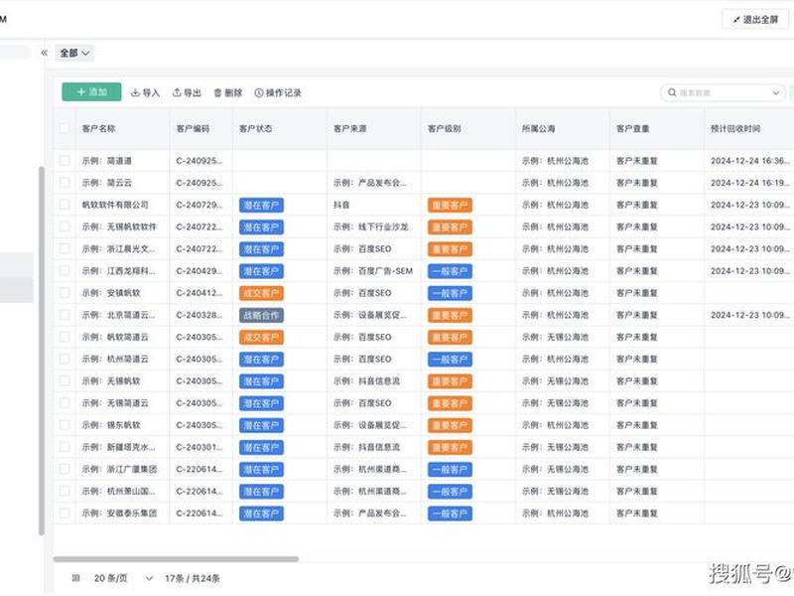Screen dimensions: 794x596
Task: Click the 战略合作 status tag
Action: (261, 315)
